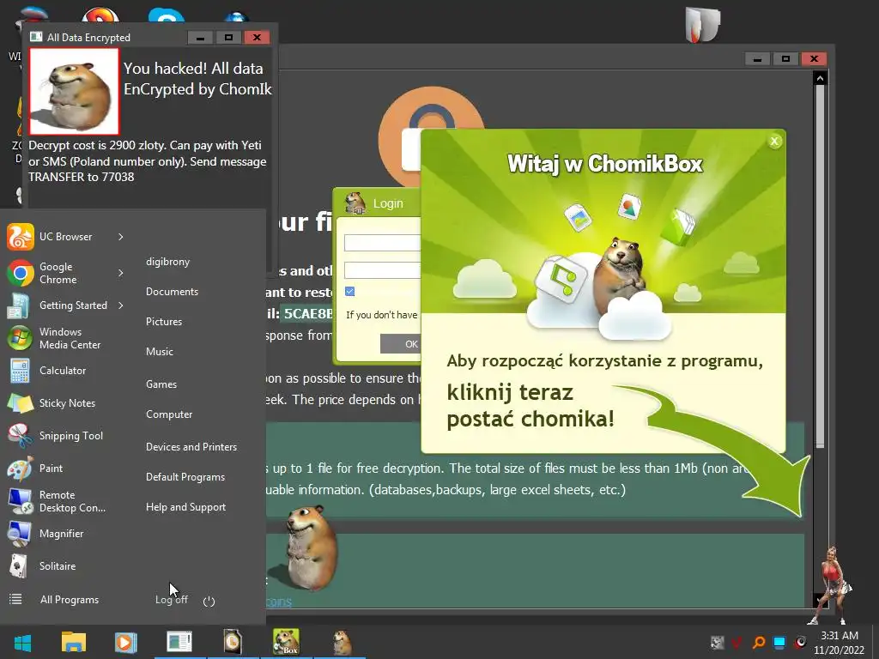Click the walking hamster on desktop
This screenshot has width=879, height=659.
(x=310, y=547)
